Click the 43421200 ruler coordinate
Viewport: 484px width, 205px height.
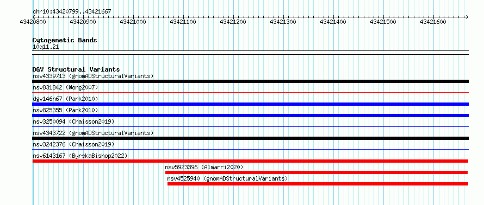point(233,22)
